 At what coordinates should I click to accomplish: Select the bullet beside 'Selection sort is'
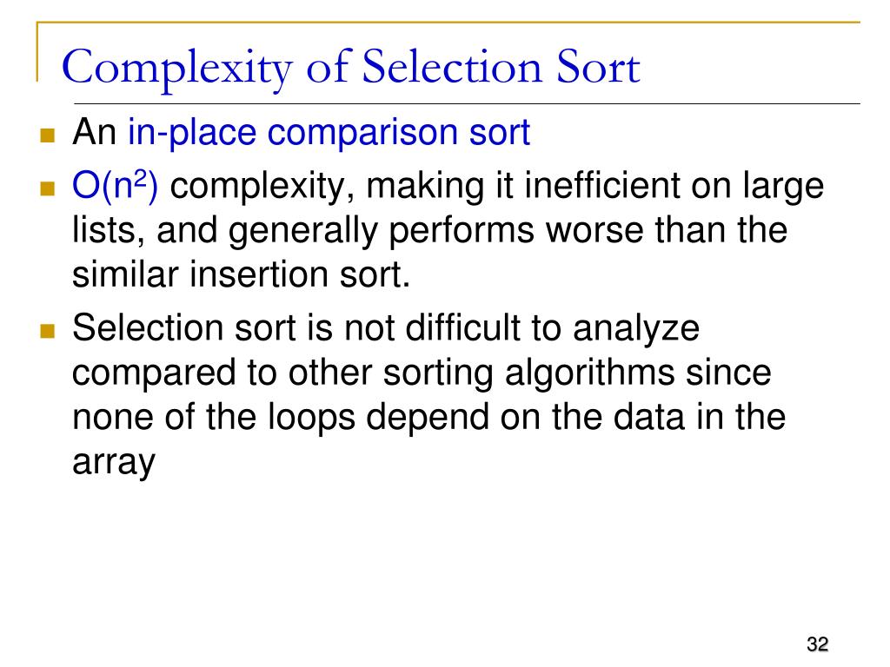coord(48,331)
